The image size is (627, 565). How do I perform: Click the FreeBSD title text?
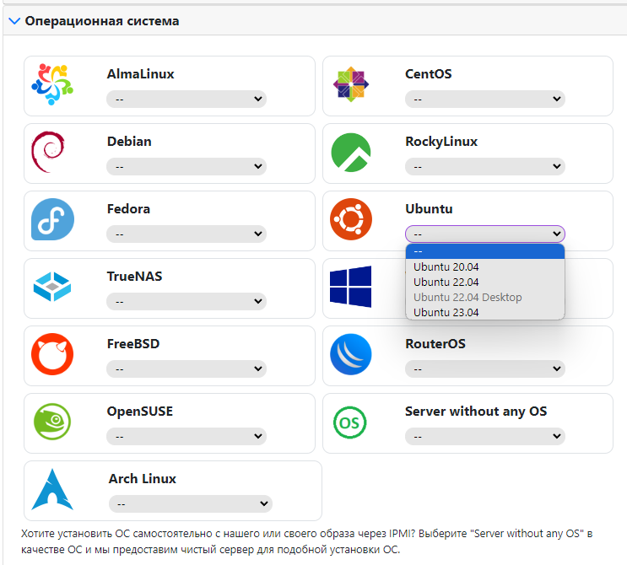pyautogui.click(x=133, y=343)
